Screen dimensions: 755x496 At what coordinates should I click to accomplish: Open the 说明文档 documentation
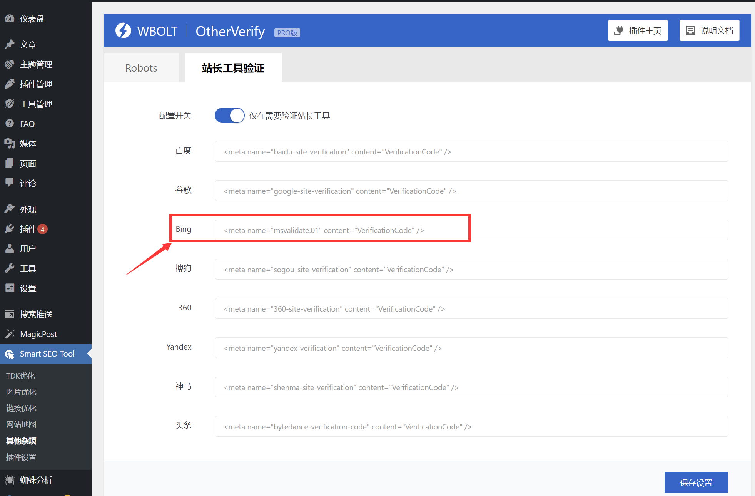(709, 30)
